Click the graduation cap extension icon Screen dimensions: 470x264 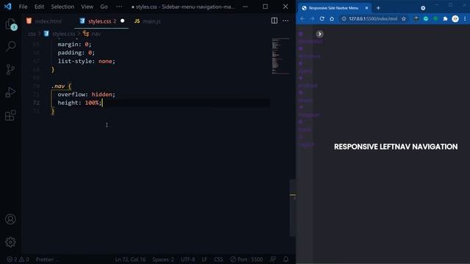pos(416,19)
